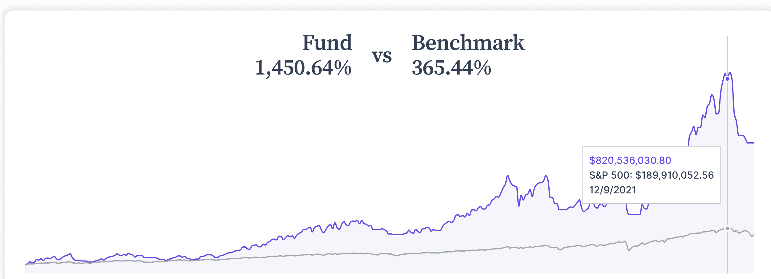Click the 12/9/2021 date in tooltip
771x279 pixels.
click(x=613, y=190)
